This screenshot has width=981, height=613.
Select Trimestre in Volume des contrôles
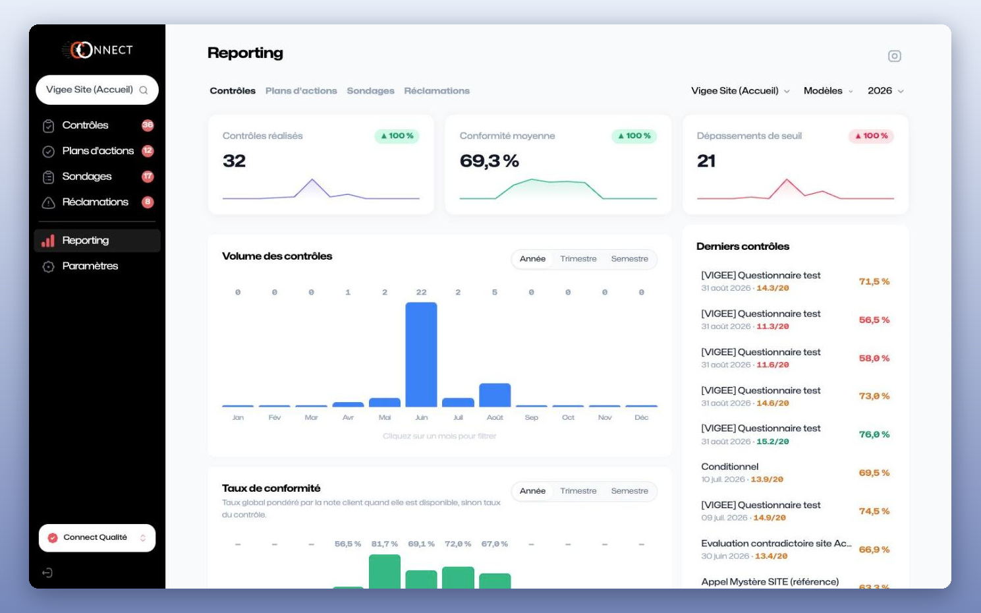pos(578,259)
